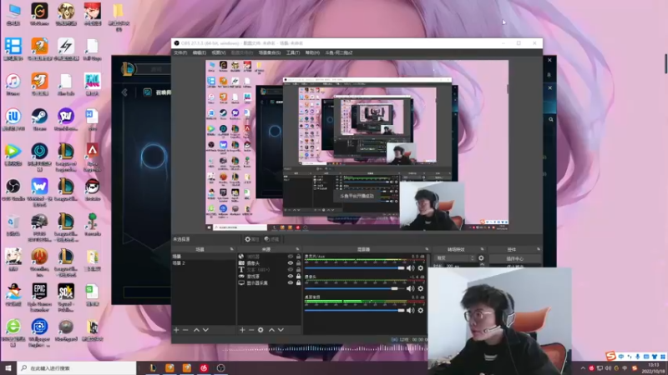Viewport: 668px width, 375px height.
Task: Add a new scene with plus
Action: [176, 330]
